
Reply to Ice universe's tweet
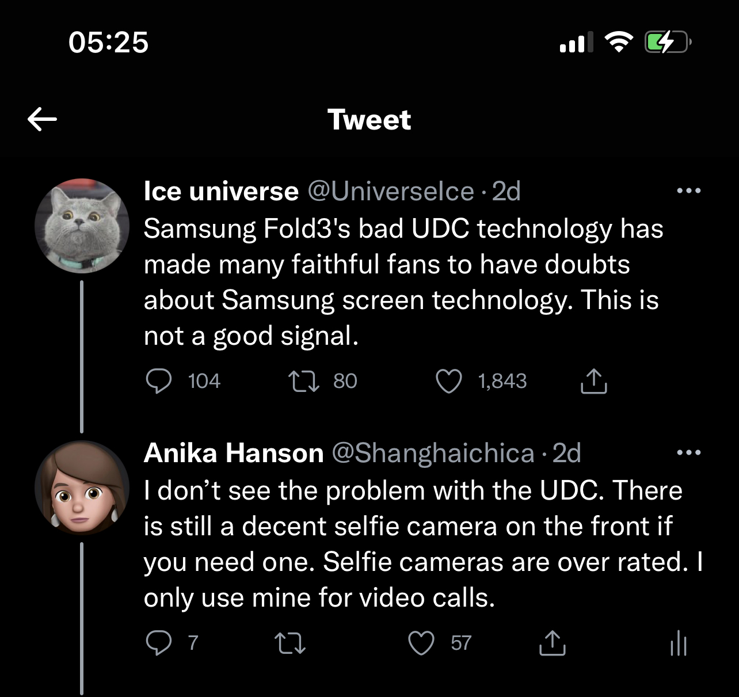coord(160,380)
